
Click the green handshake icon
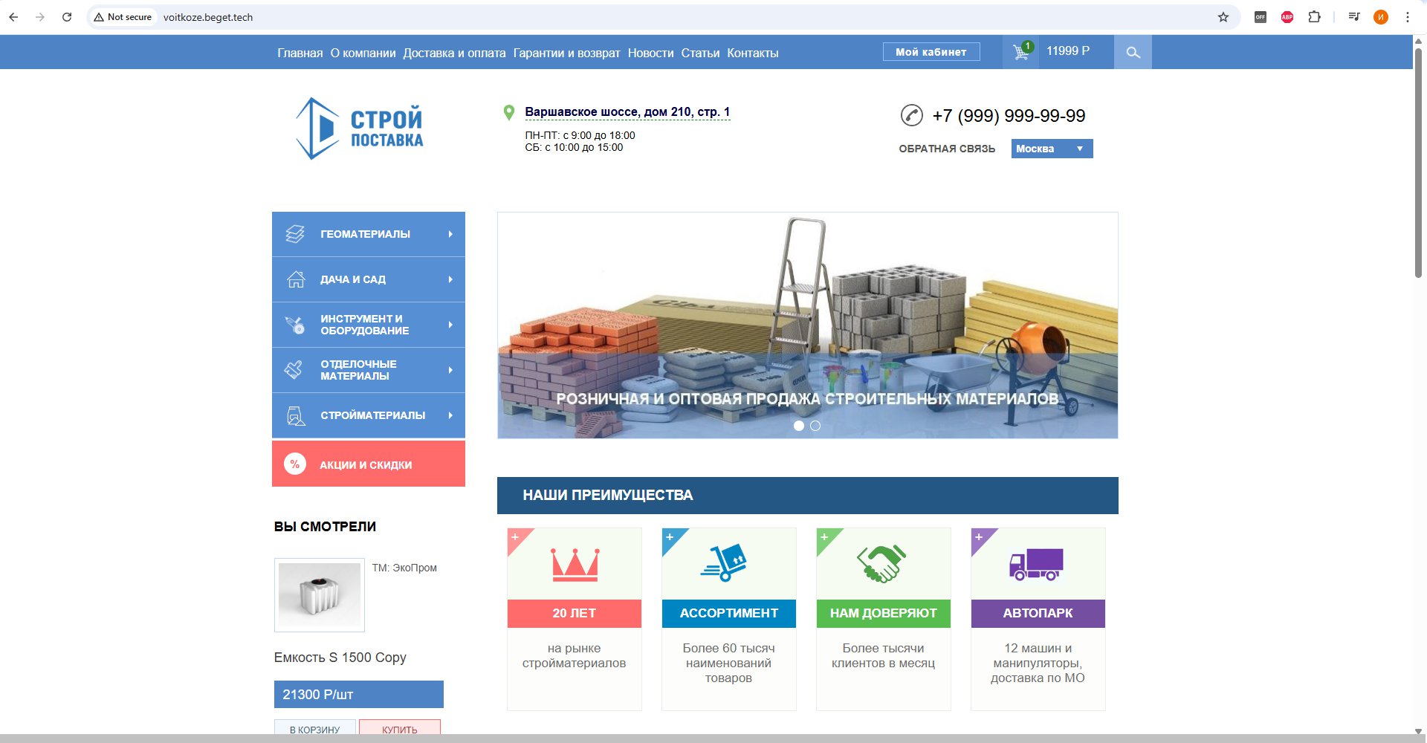pyautogui.click(x=881, y=564)
